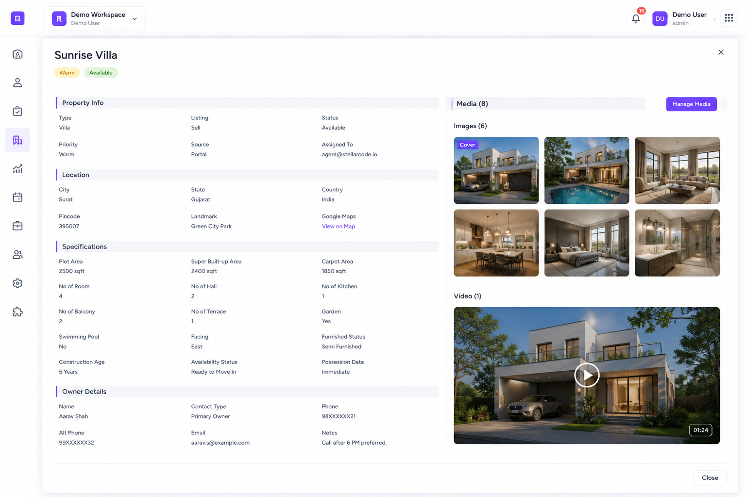Image resolution: width=746 pixels, height=497 pixels.
Task: Click the Demo Workspace purple icon
Action: pos(59,18)
